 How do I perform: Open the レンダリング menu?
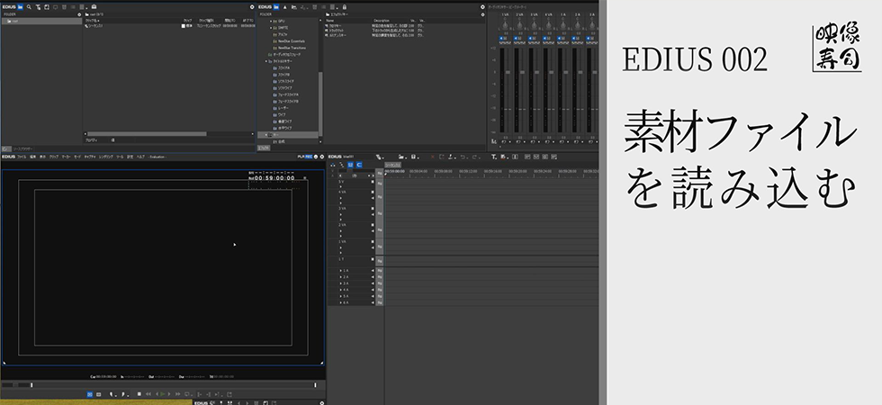[106, 157]
